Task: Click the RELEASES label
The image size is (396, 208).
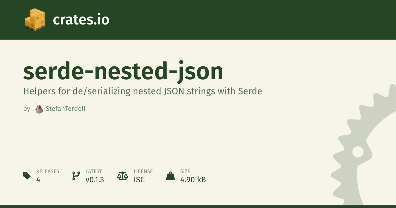Action: tap(48, 171)
